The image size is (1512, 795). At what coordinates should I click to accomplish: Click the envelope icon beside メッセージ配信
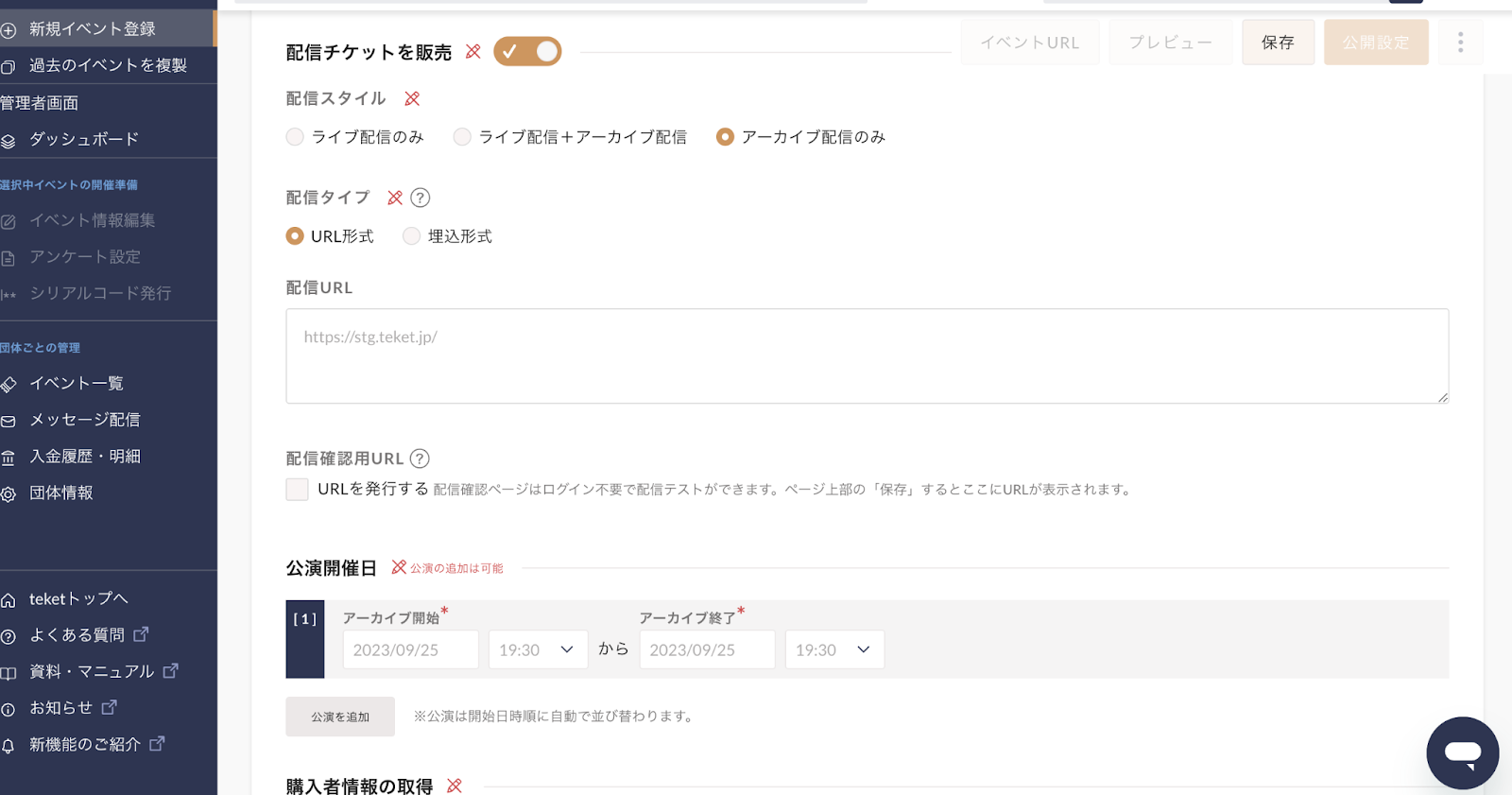(9, 422)
